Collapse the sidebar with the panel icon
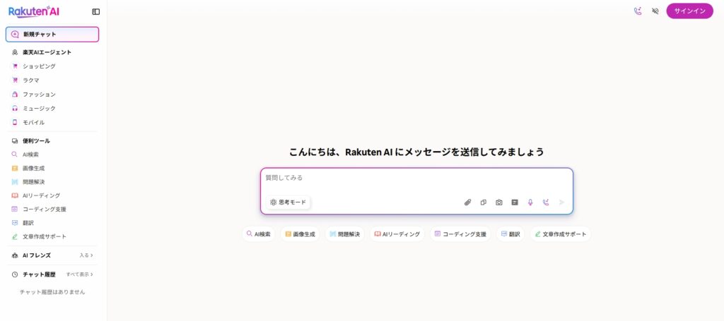 [96, 11]
